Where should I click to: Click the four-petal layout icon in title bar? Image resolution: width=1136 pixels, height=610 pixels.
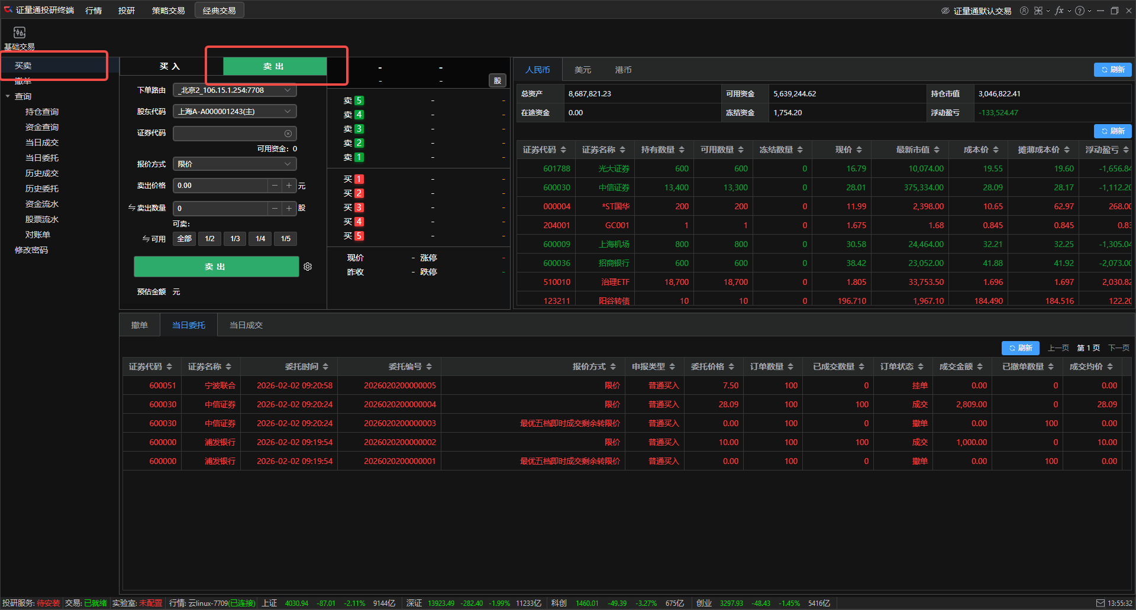[x=1038, y=11]
